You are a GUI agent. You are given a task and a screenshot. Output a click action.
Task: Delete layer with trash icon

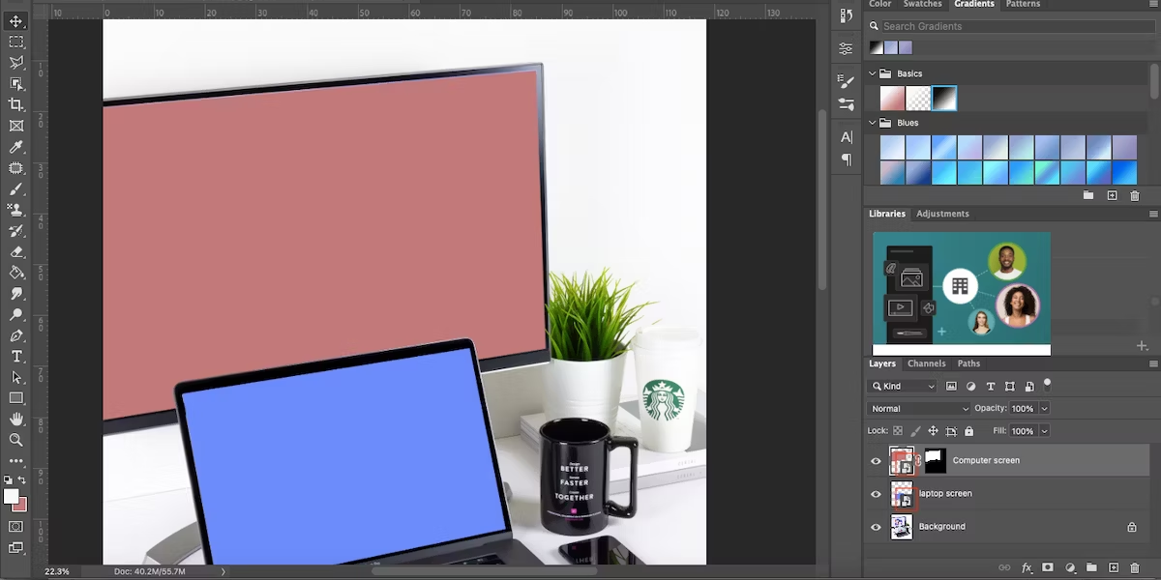[x=1135, y=568]
